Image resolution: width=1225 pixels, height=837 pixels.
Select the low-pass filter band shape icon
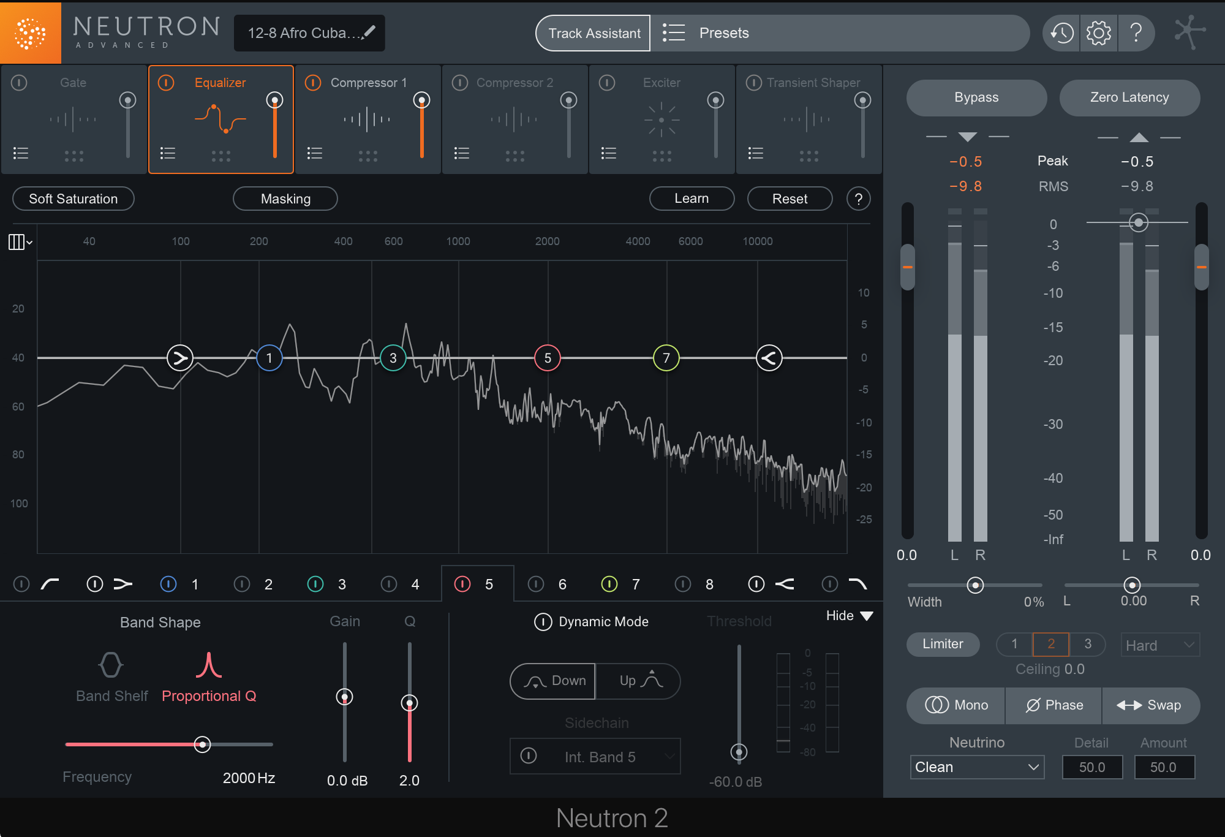point(858,584)
